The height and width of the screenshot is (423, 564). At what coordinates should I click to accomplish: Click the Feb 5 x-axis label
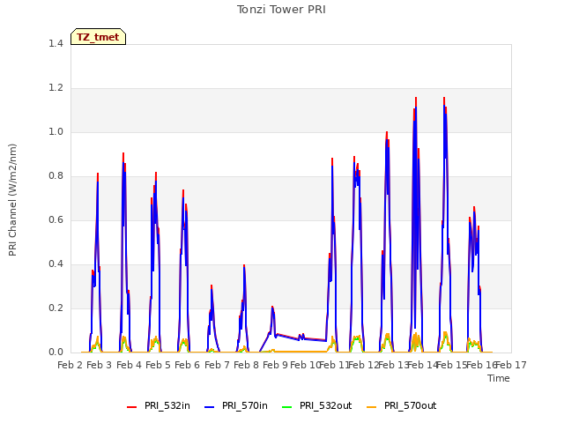[158, 365]
